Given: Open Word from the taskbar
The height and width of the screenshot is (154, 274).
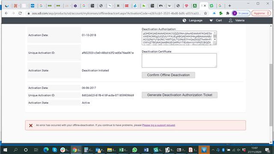Looking at the screenshot, I should (146, 150).
